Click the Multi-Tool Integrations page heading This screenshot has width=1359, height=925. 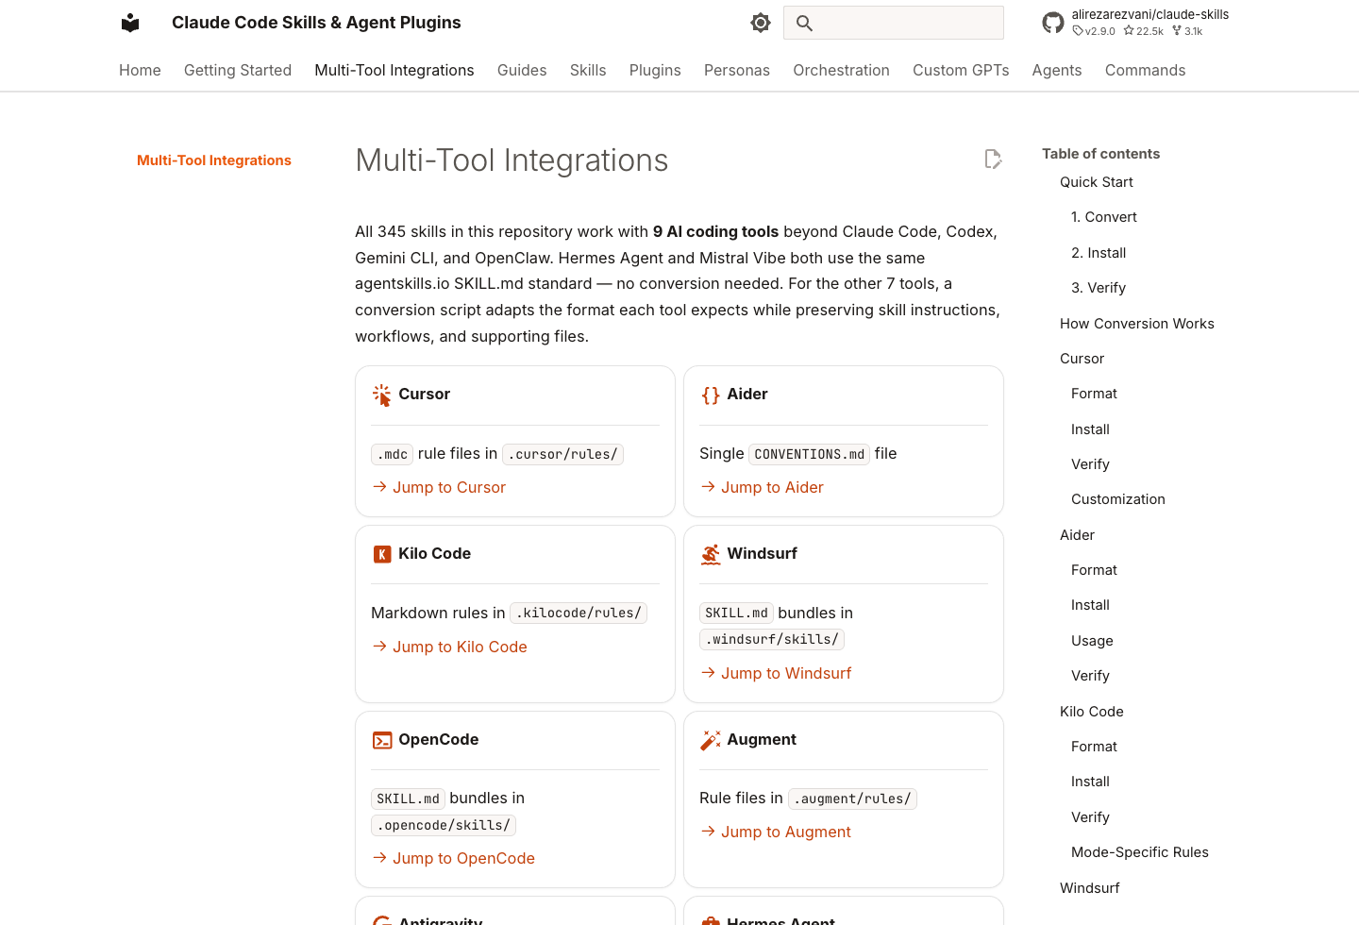512,160
